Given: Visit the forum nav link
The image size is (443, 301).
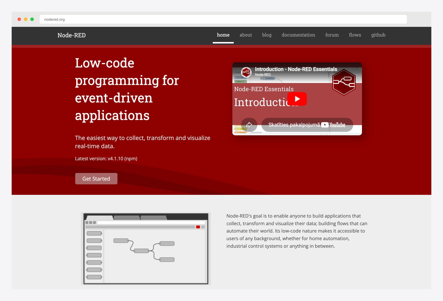Looking at the screenshot, I should coord(332,35).
